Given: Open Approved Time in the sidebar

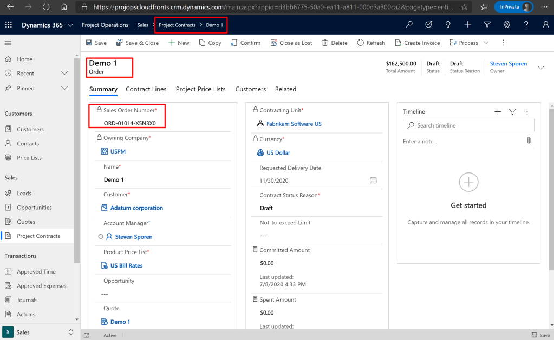Looking at the screenshot, I should point(36,272).
